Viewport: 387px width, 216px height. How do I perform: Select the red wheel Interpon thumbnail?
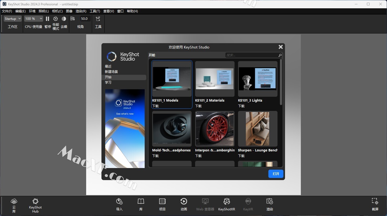pyautogui.click(x=215, y=129)
